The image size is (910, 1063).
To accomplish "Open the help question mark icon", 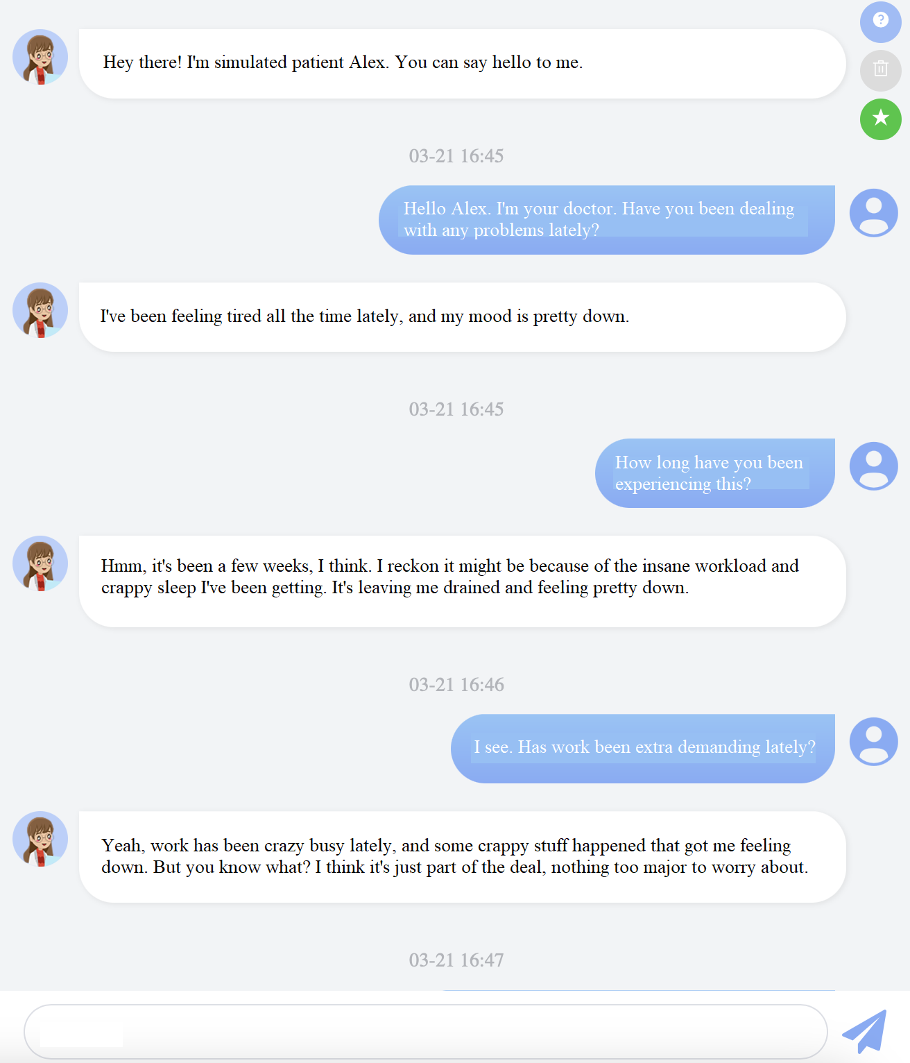I will (879, 22).
